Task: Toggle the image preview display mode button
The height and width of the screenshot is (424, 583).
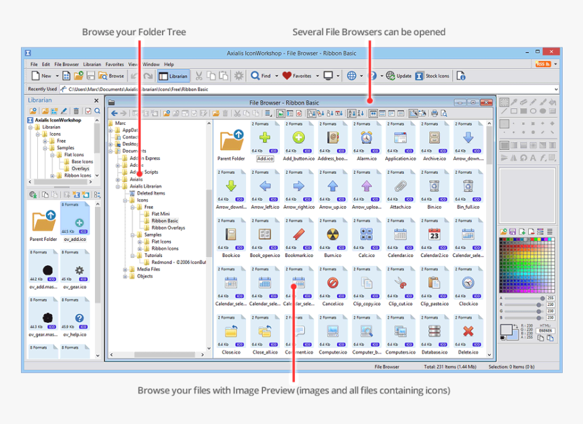Action: point(281,113)
